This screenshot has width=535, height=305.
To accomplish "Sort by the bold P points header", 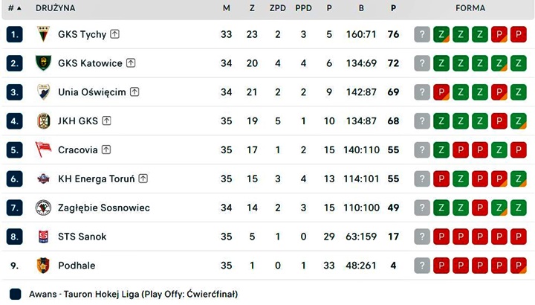I will (x=393, y=8).
